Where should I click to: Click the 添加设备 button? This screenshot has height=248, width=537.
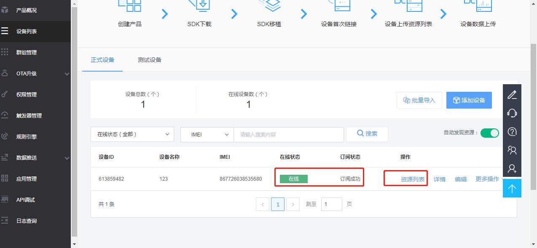point(469,100)
